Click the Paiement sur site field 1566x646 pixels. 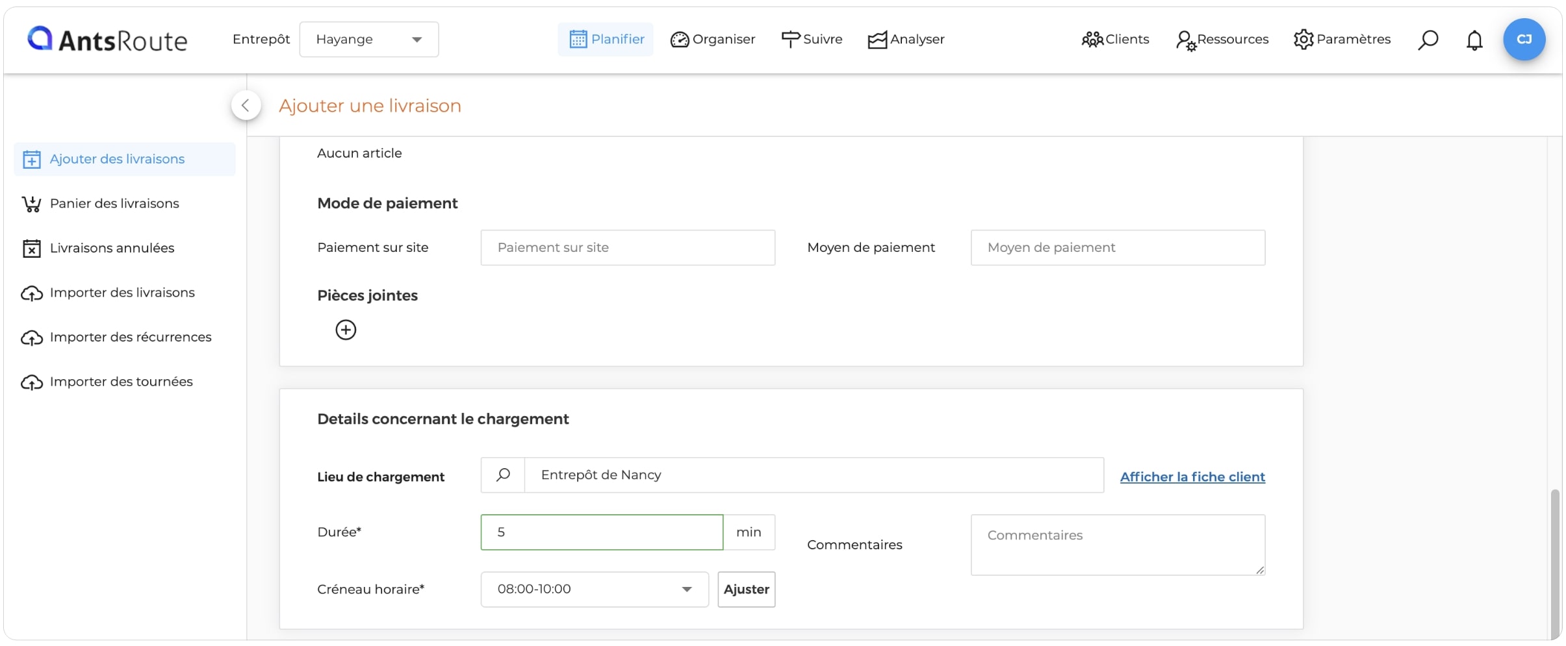click(628, 247)
